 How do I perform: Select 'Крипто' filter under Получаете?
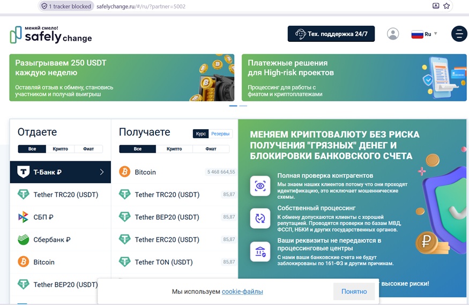tap(174, 149)
